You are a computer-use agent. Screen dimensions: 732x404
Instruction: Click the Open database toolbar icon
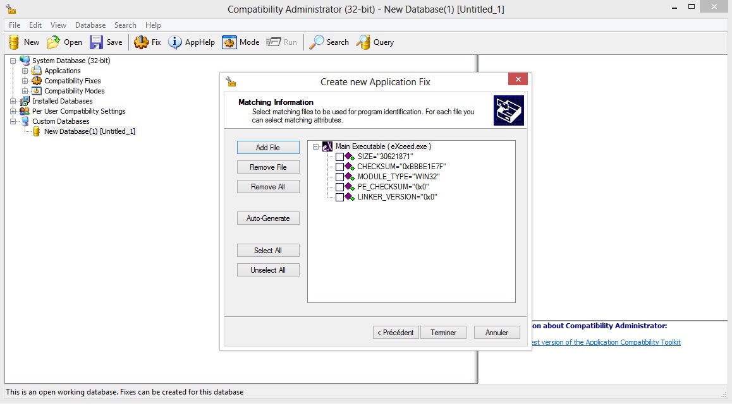tap(54, 42)
